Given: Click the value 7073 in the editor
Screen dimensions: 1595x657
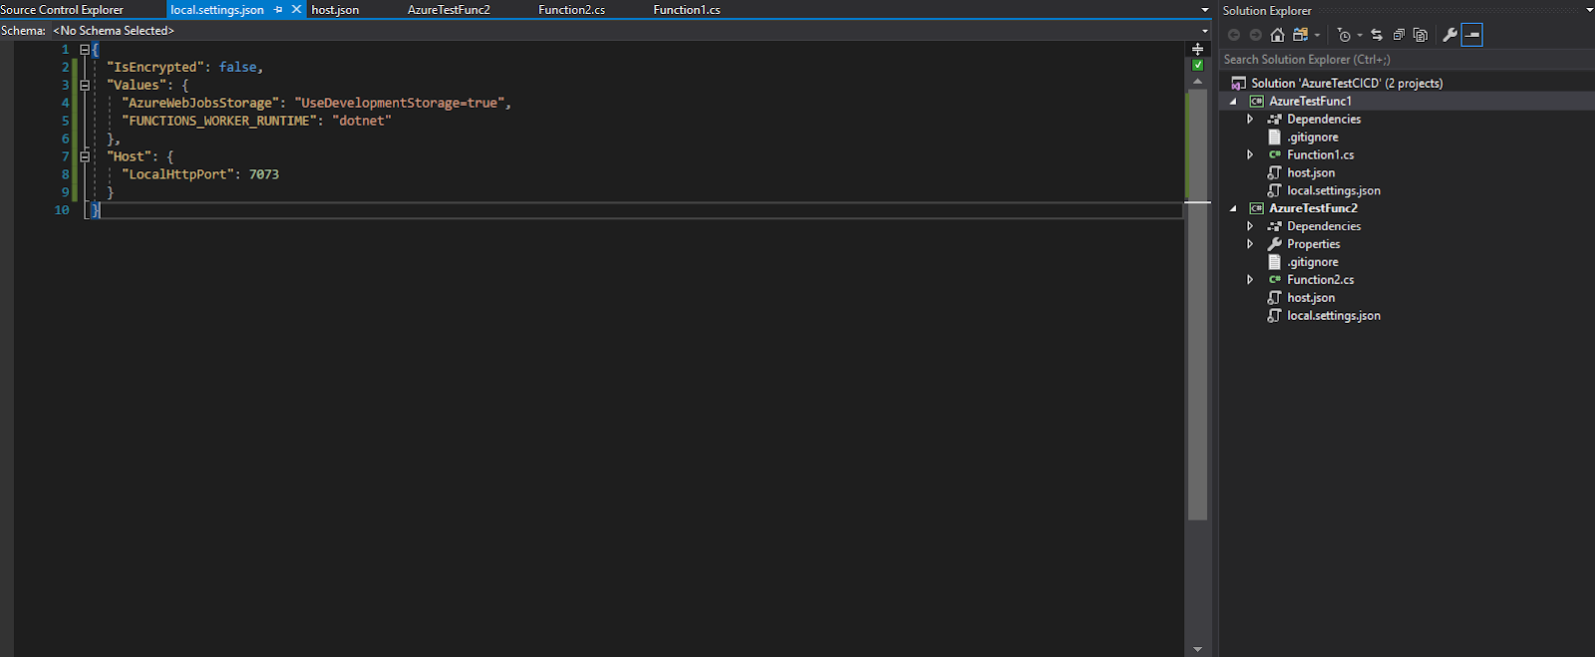Looking at the screenshot, I should click(x=264, y=174).
